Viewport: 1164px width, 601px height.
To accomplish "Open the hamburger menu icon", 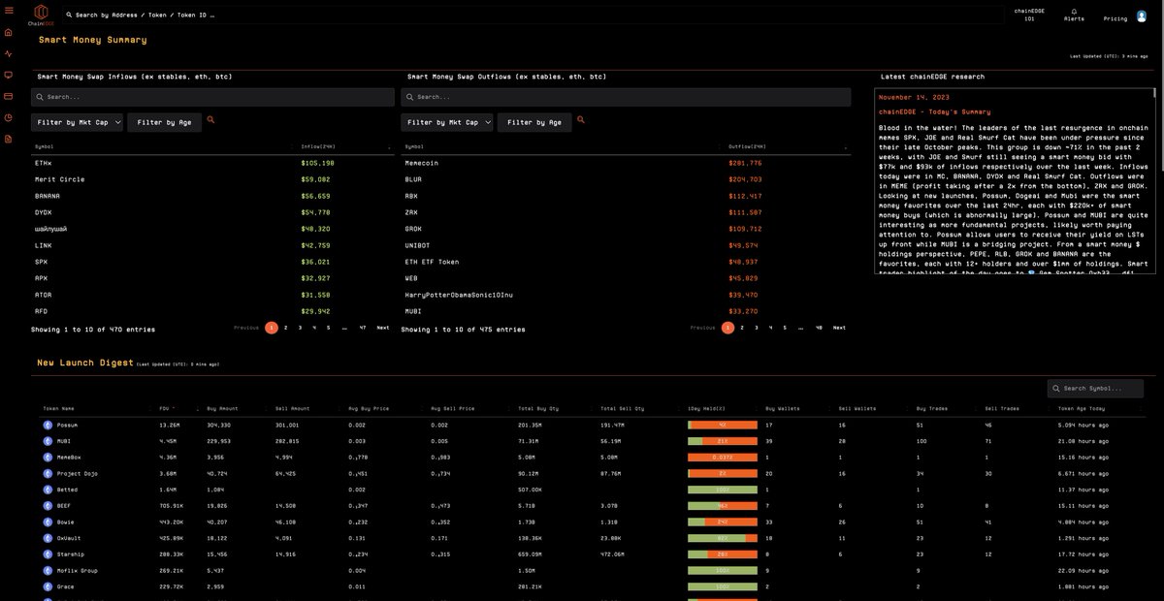I will click(9, 10).
